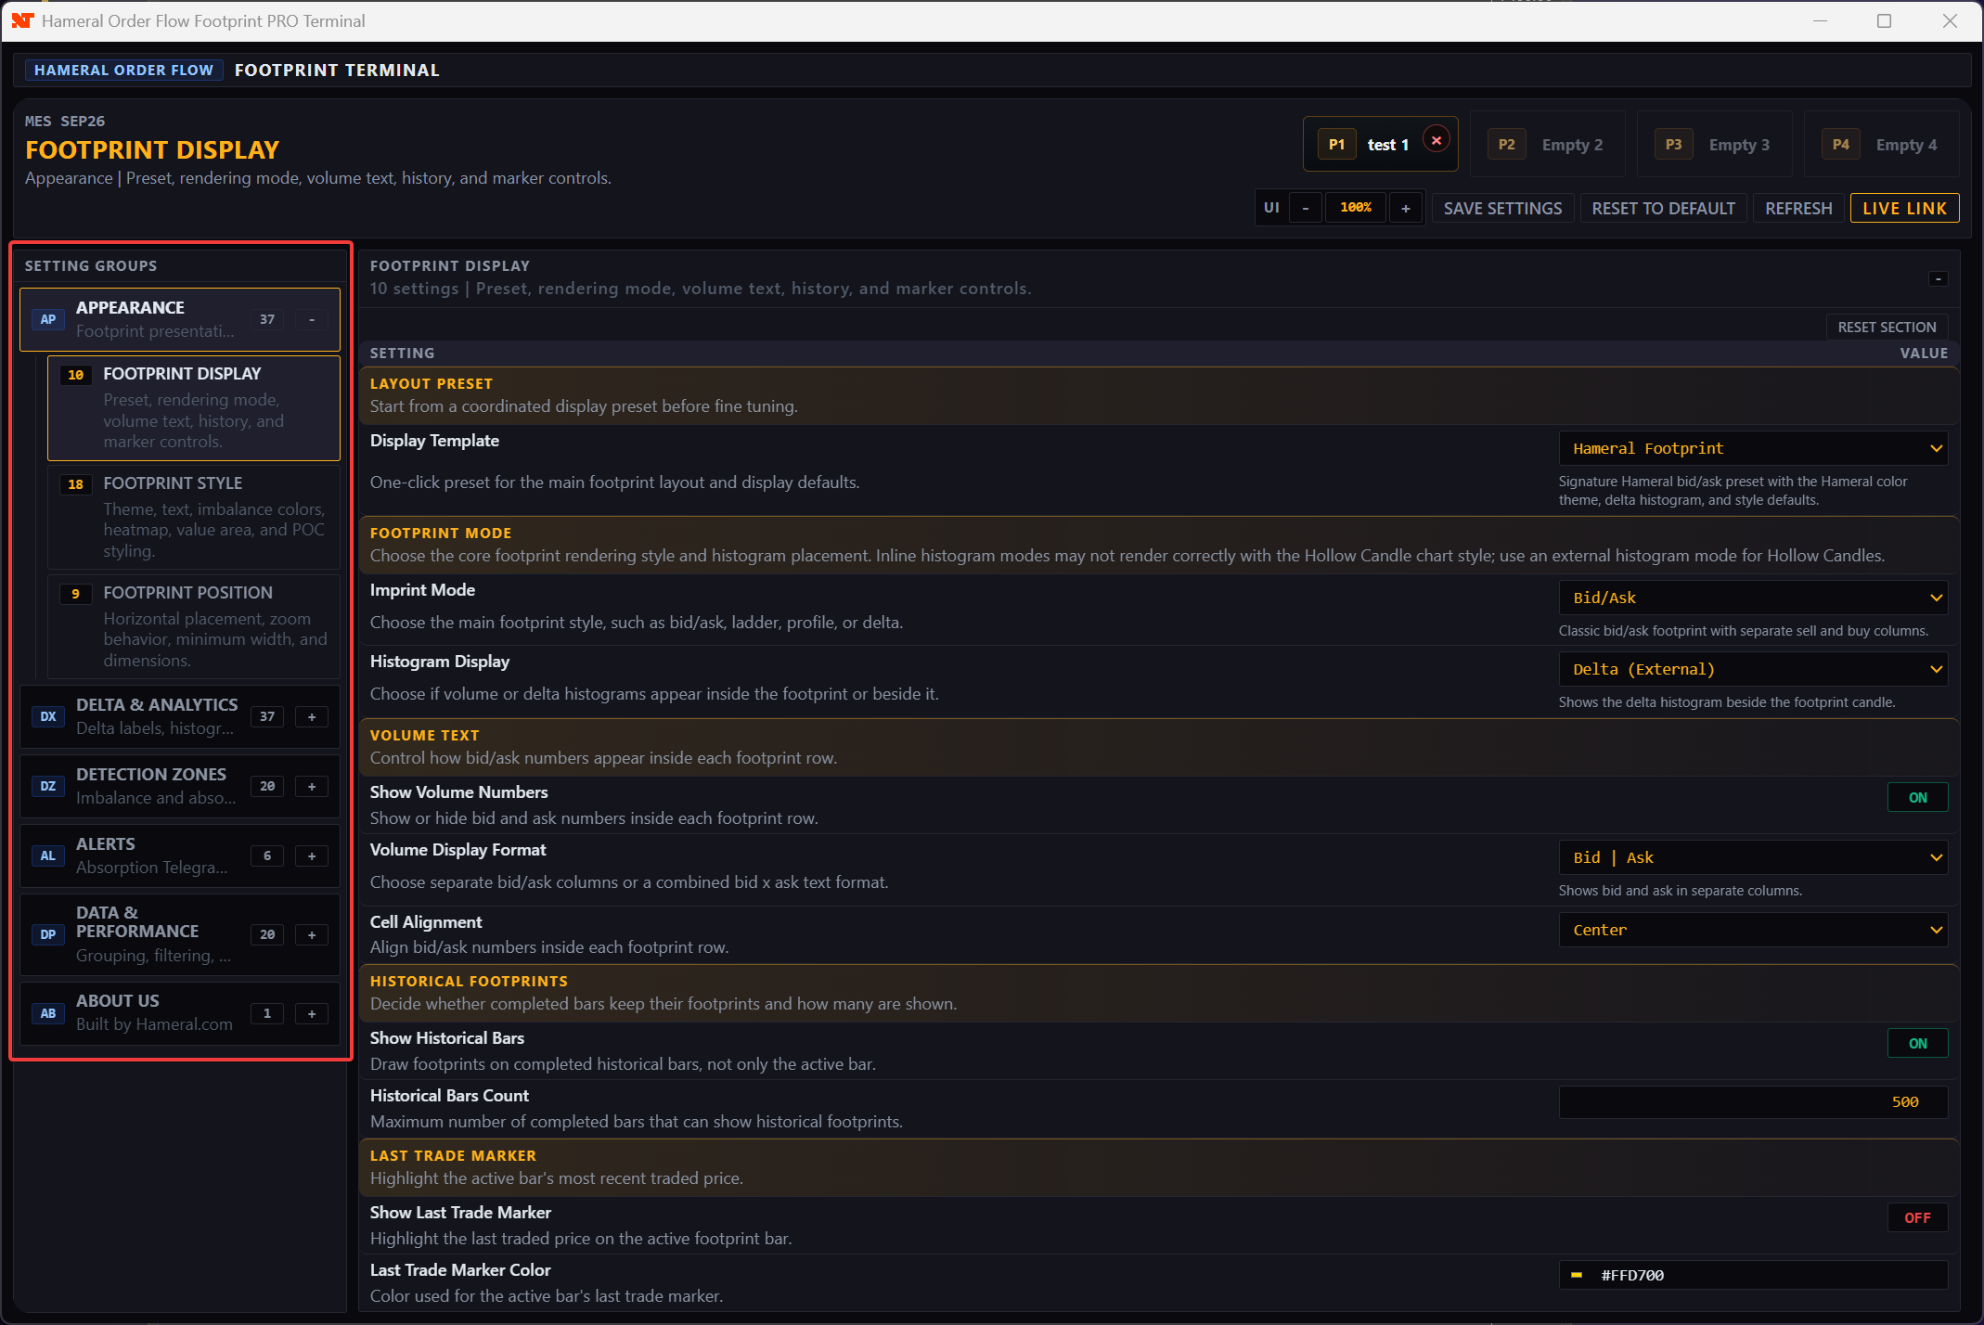
Task: Click the 20 count badge on Data & Performance
Action: pyautogui.click(x=267, y=934)
